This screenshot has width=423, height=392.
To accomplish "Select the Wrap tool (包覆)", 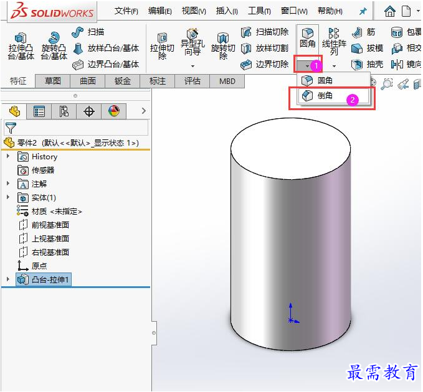I will 406,32.
